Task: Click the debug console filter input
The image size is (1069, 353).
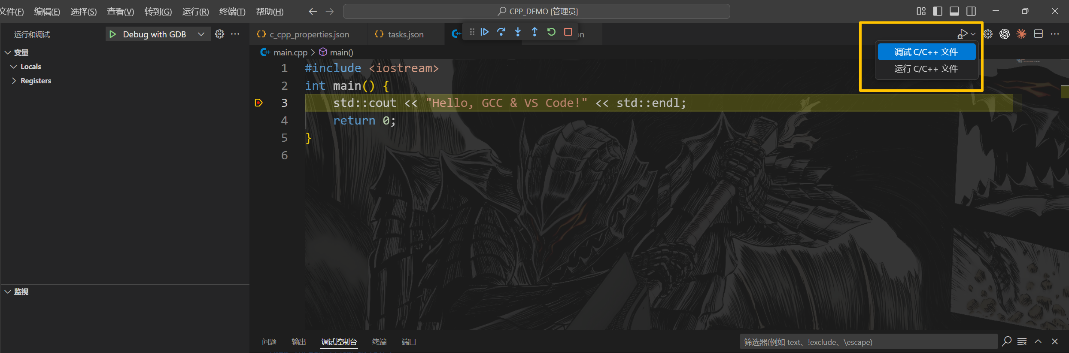Action: (x=869, y=342)
